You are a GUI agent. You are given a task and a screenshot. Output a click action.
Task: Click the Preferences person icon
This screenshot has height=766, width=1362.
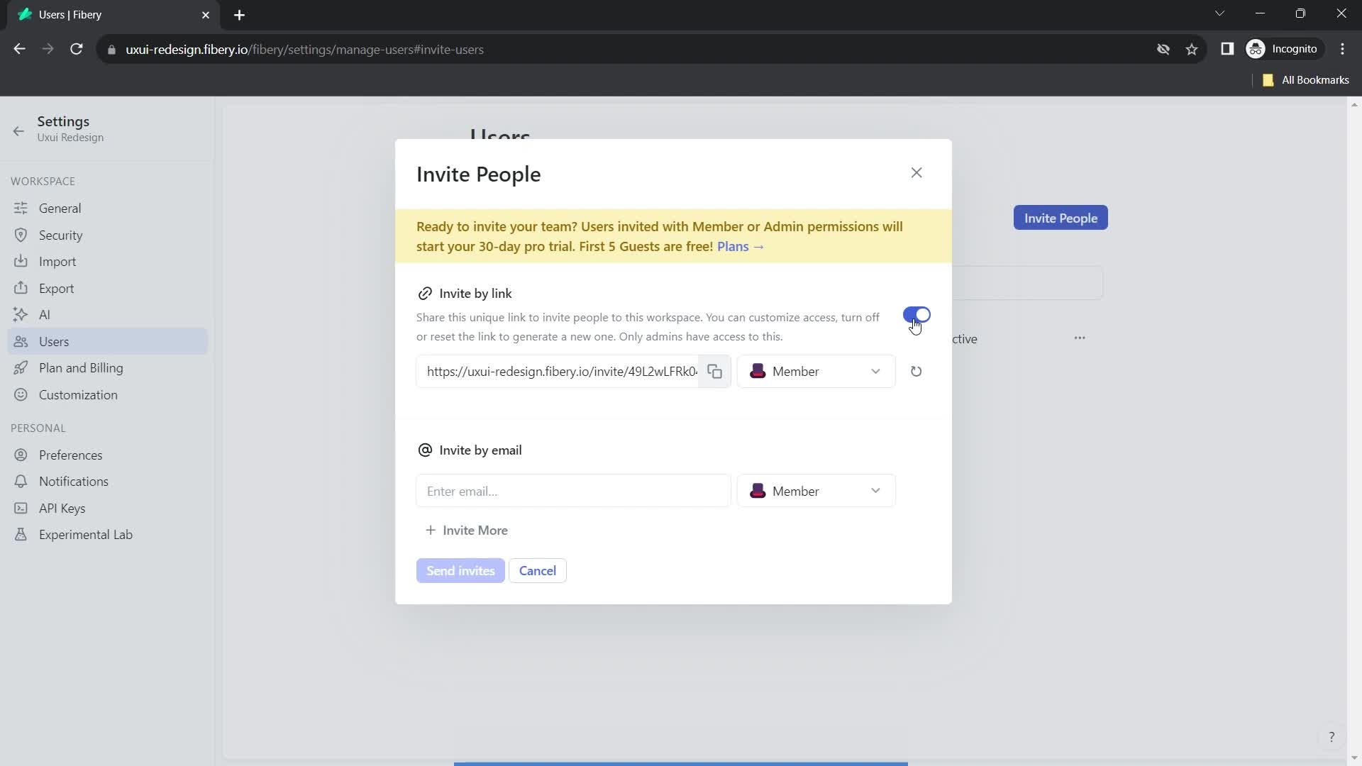pyautogui.click(x=21, y=455)
